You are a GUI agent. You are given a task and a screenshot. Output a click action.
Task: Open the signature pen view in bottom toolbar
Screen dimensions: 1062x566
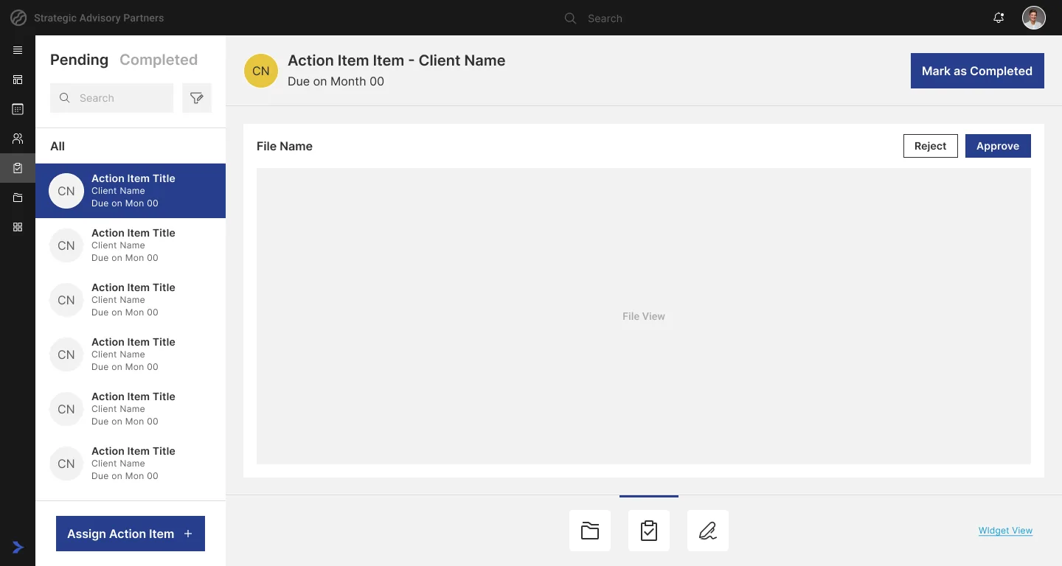point(708,531)
